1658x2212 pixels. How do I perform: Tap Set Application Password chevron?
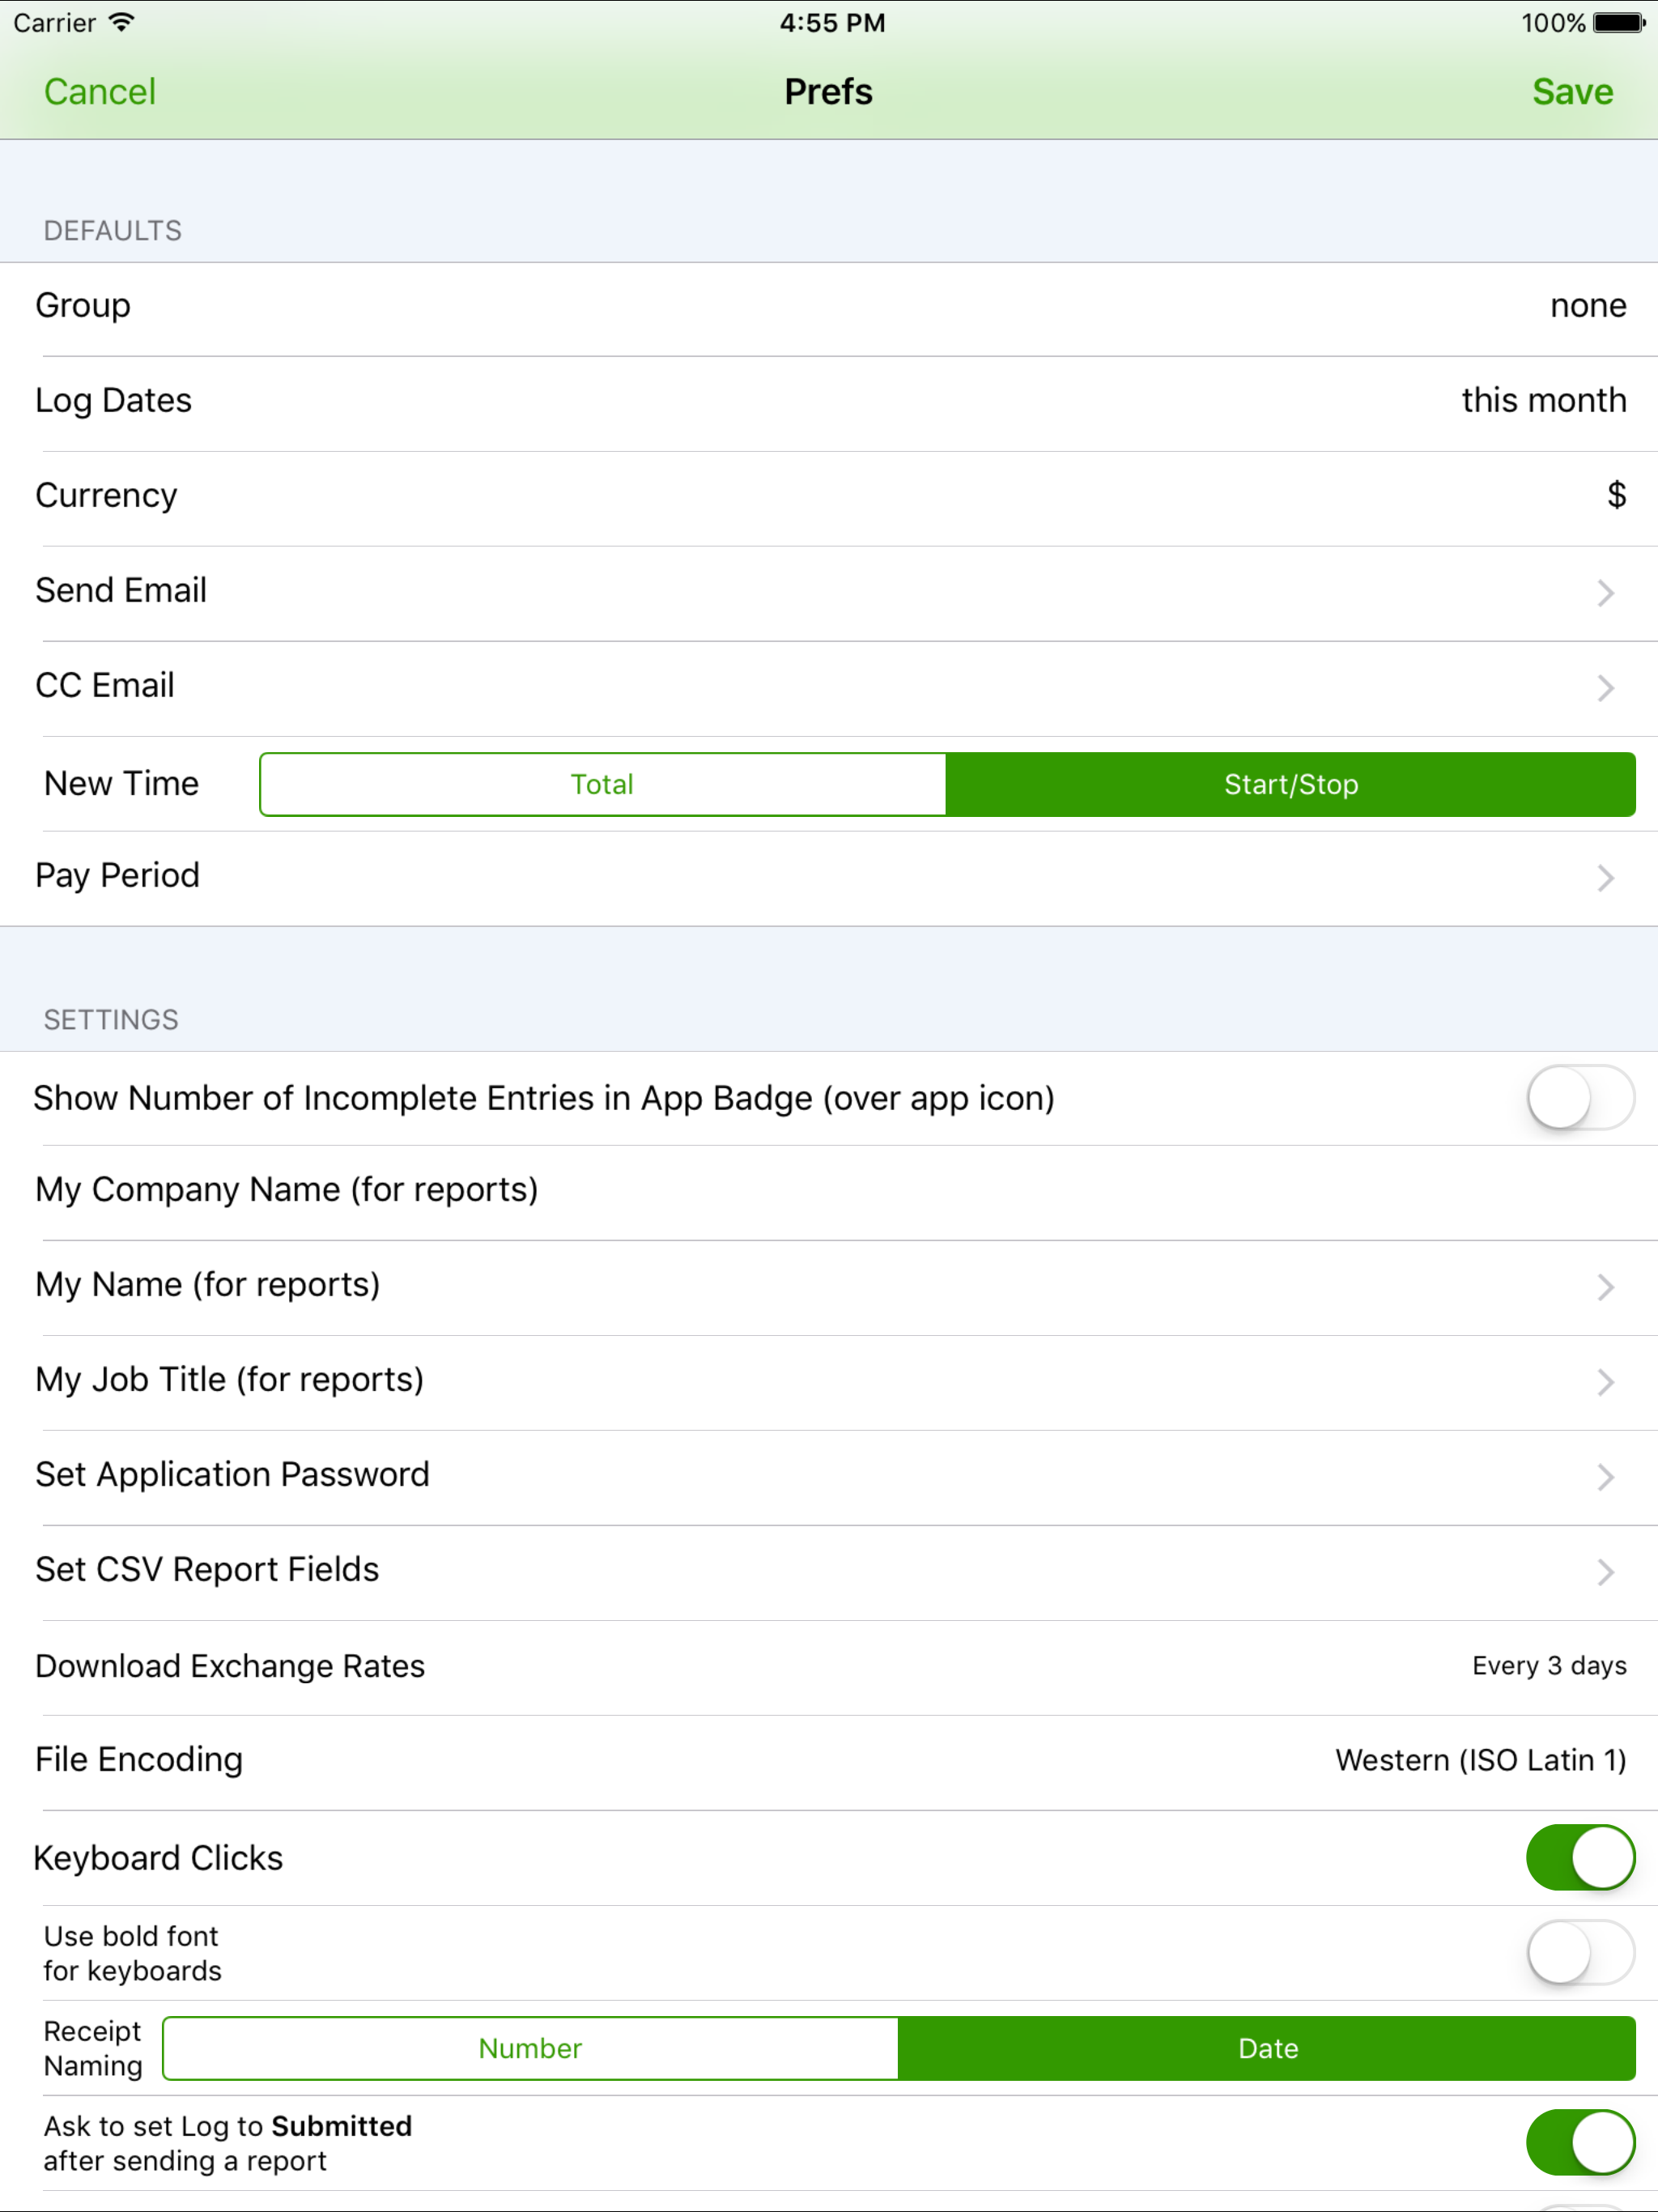click(1605, 1477)
